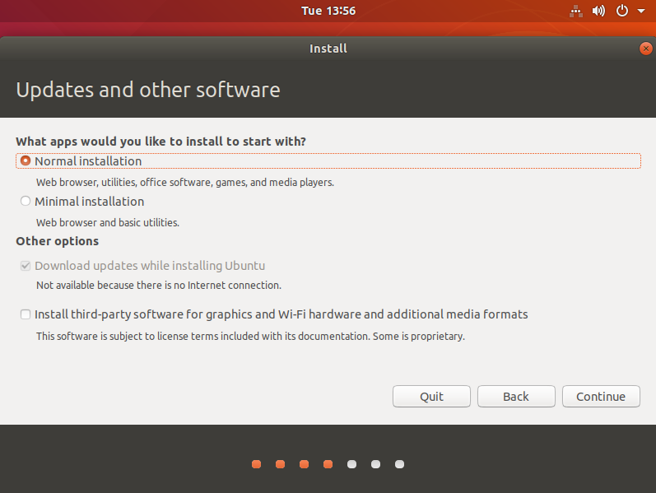Viewport: 656px width, 493px height.
Task: Proceed with the Continue button
Action: 601,397
